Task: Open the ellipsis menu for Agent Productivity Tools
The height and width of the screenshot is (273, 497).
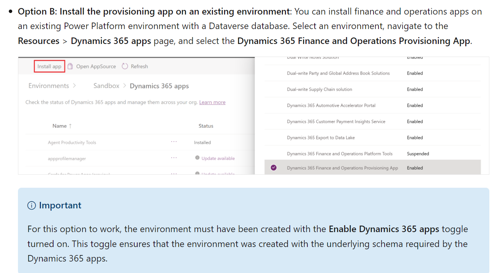Action: 174,142
